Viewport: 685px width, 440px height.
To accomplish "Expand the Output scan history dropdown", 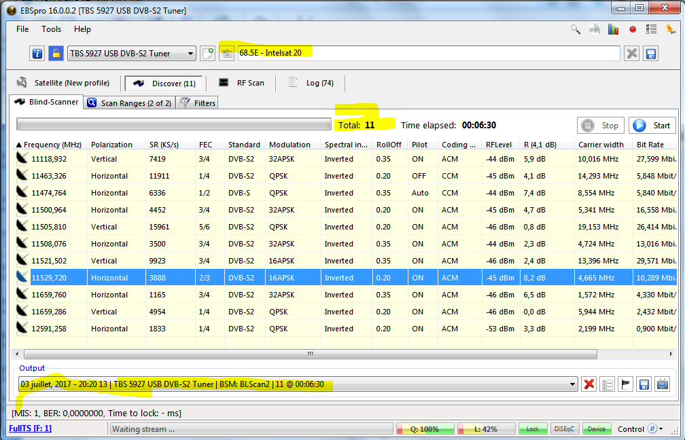I will (x=572, y=384).
